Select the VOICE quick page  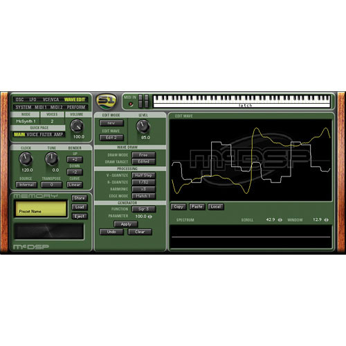coord(32,134)
